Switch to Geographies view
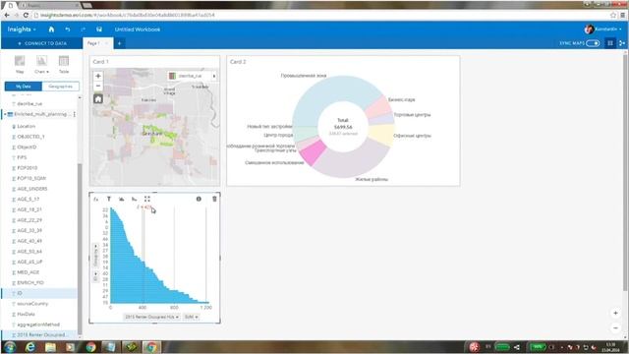The image size is (629, 354). point(60,87)
